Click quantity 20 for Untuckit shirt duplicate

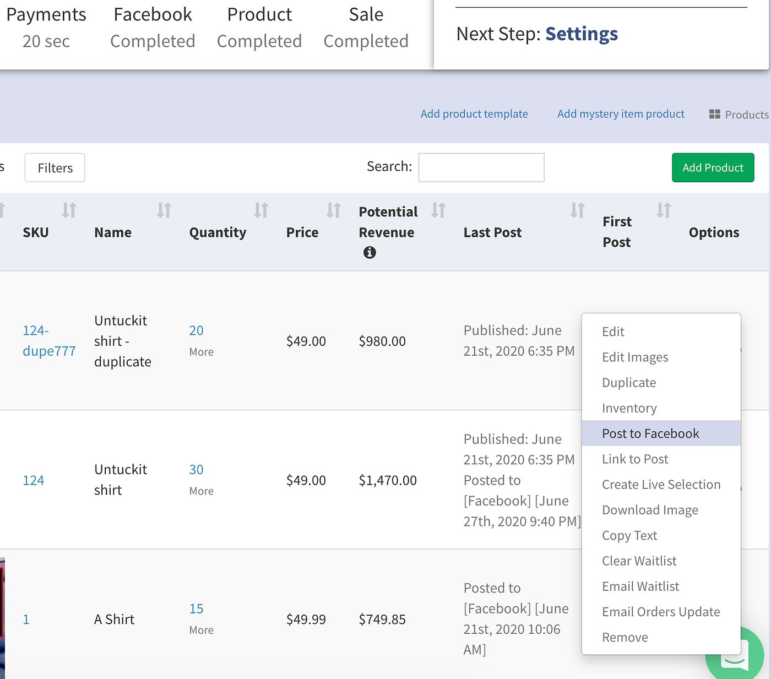(x=196, y=330)
